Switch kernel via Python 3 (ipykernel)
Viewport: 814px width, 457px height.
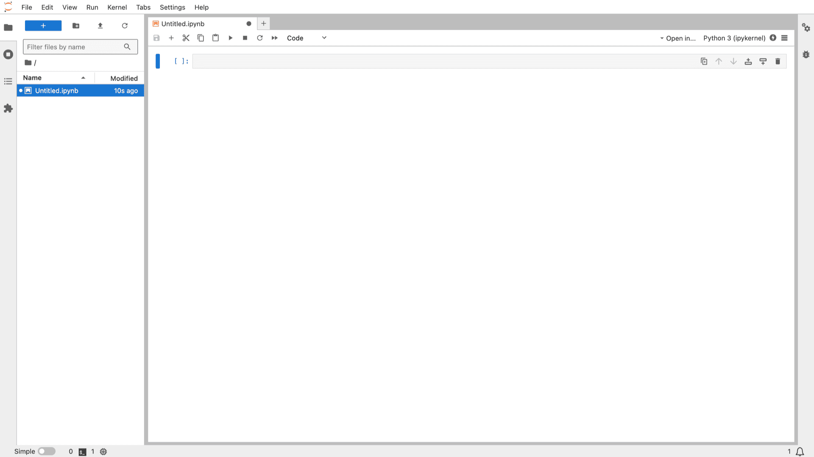click(x=734, y=38)
